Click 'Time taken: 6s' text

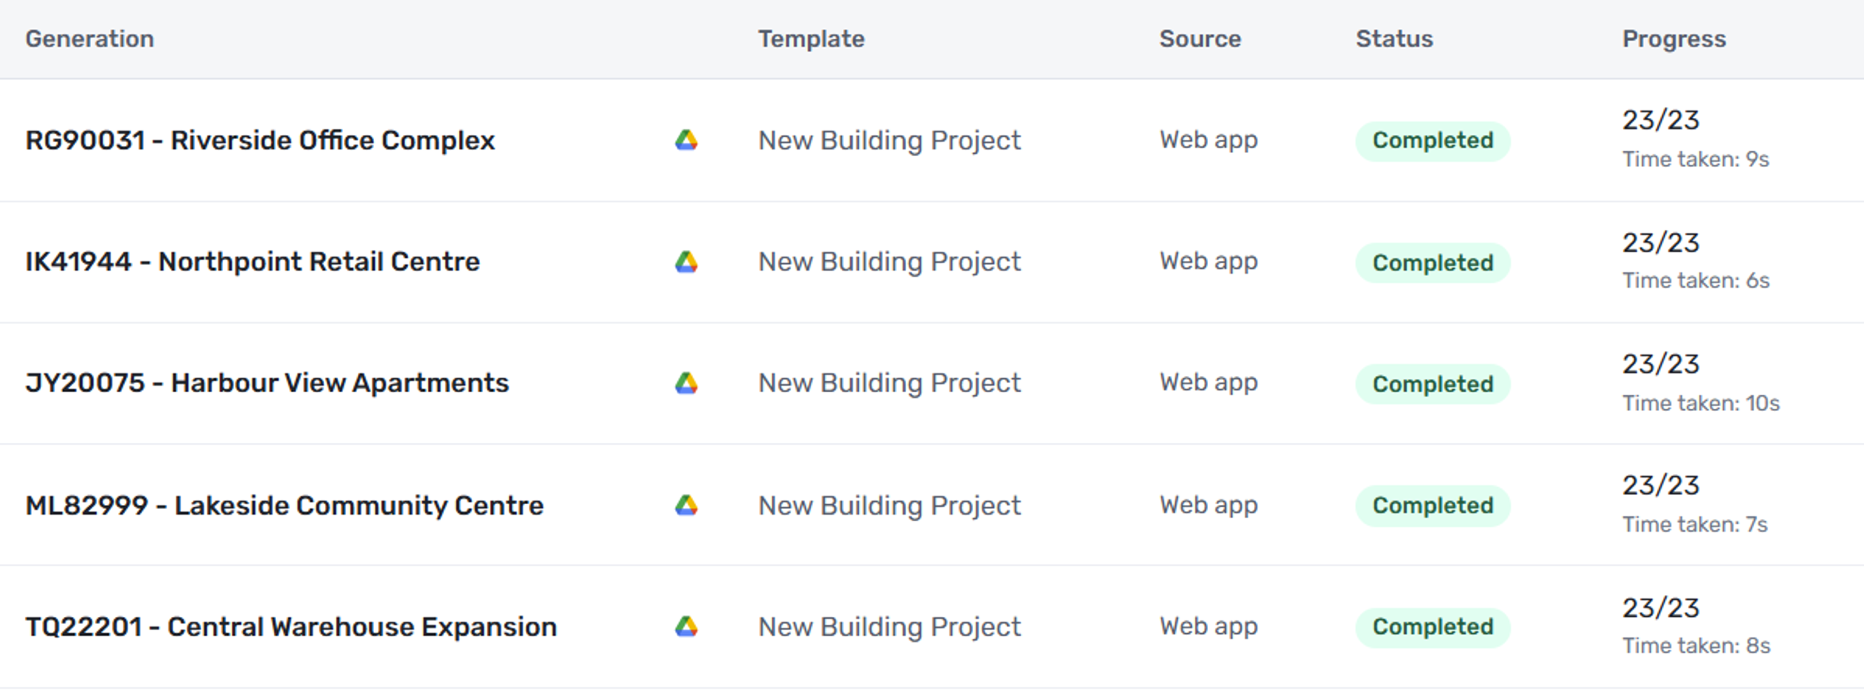click(x=1696, y=280)
